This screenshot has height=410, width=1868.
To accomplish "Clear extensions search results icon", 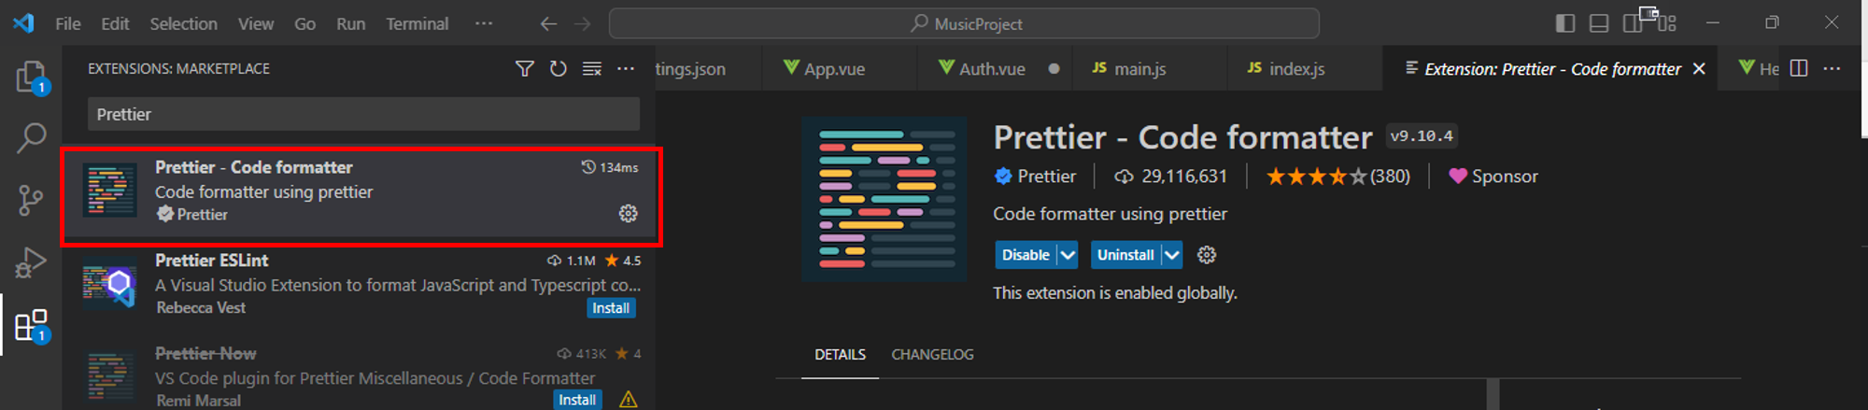I will click(x=592, y=69).
